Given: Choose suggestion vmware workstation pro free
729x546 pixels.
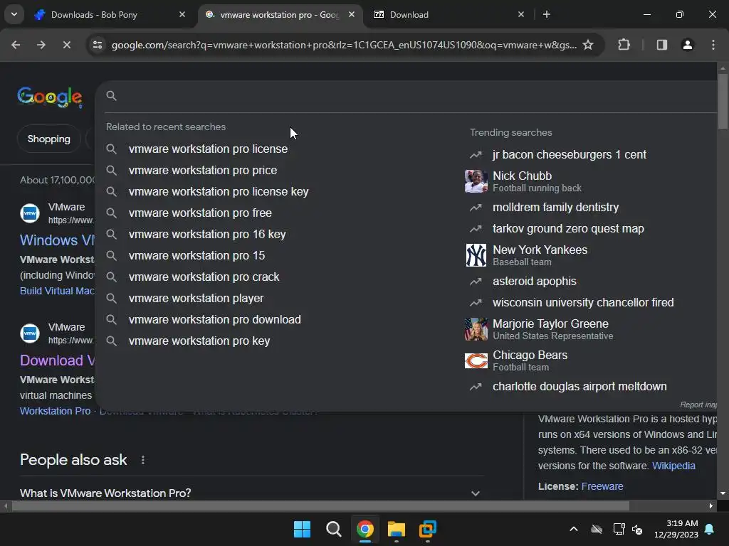Looking at the screenshot, I should coord(200,213).
